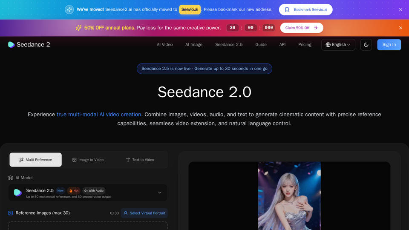Follow 'true multi-modal AI video creation' link

pyautogui.click(x=99, y=115)
